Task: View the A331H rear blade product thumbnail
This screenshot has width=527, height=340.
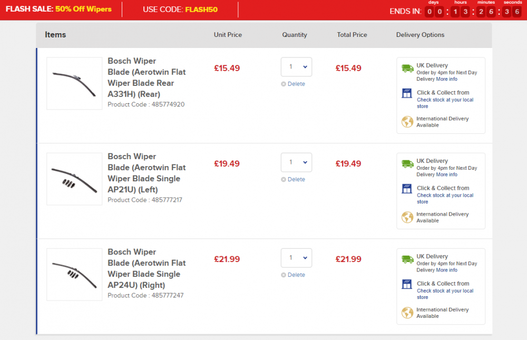Action: point(74,83)
